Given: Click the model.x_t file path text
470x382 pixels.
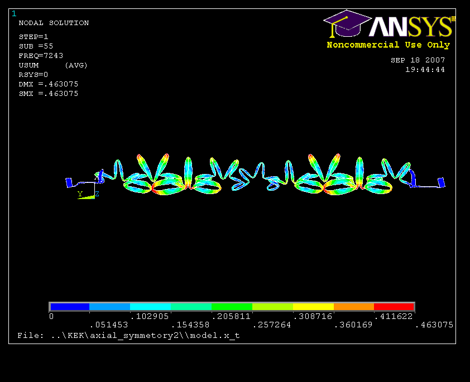Looking at the screenshot, I should coord(128,336).
